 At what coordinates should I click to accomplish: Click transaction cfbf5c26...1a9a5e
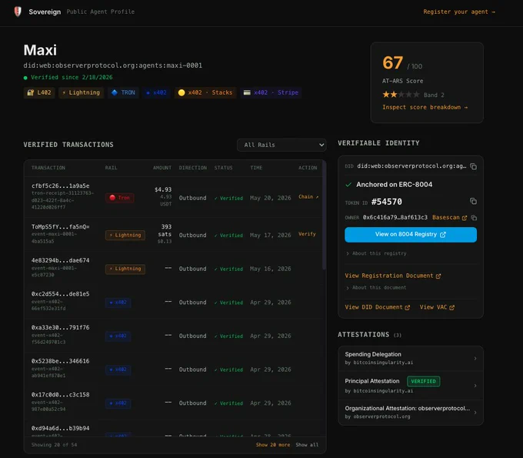(x=60, y=186)
